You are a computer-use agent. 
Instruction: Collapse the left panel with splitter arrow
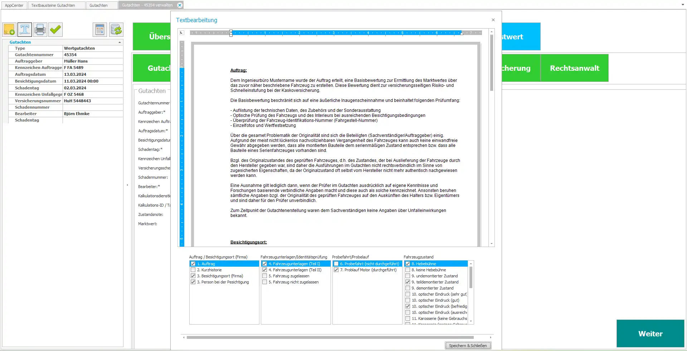point(127,185)
